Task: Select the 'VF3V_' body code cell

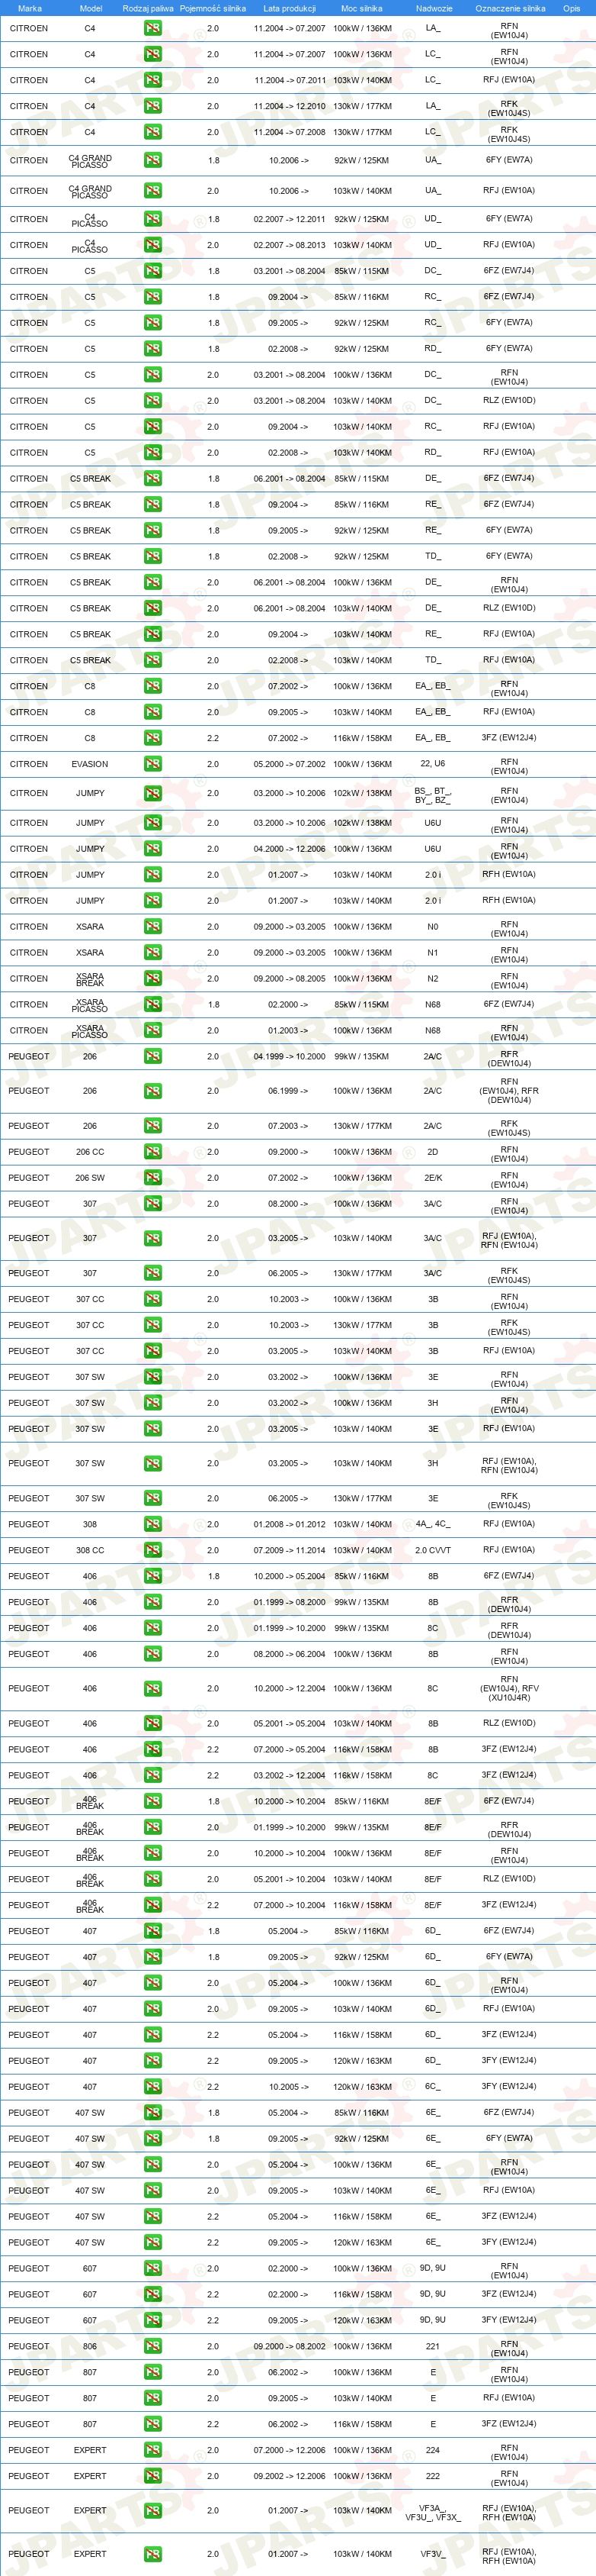Action: click(x=432, y=2554)
